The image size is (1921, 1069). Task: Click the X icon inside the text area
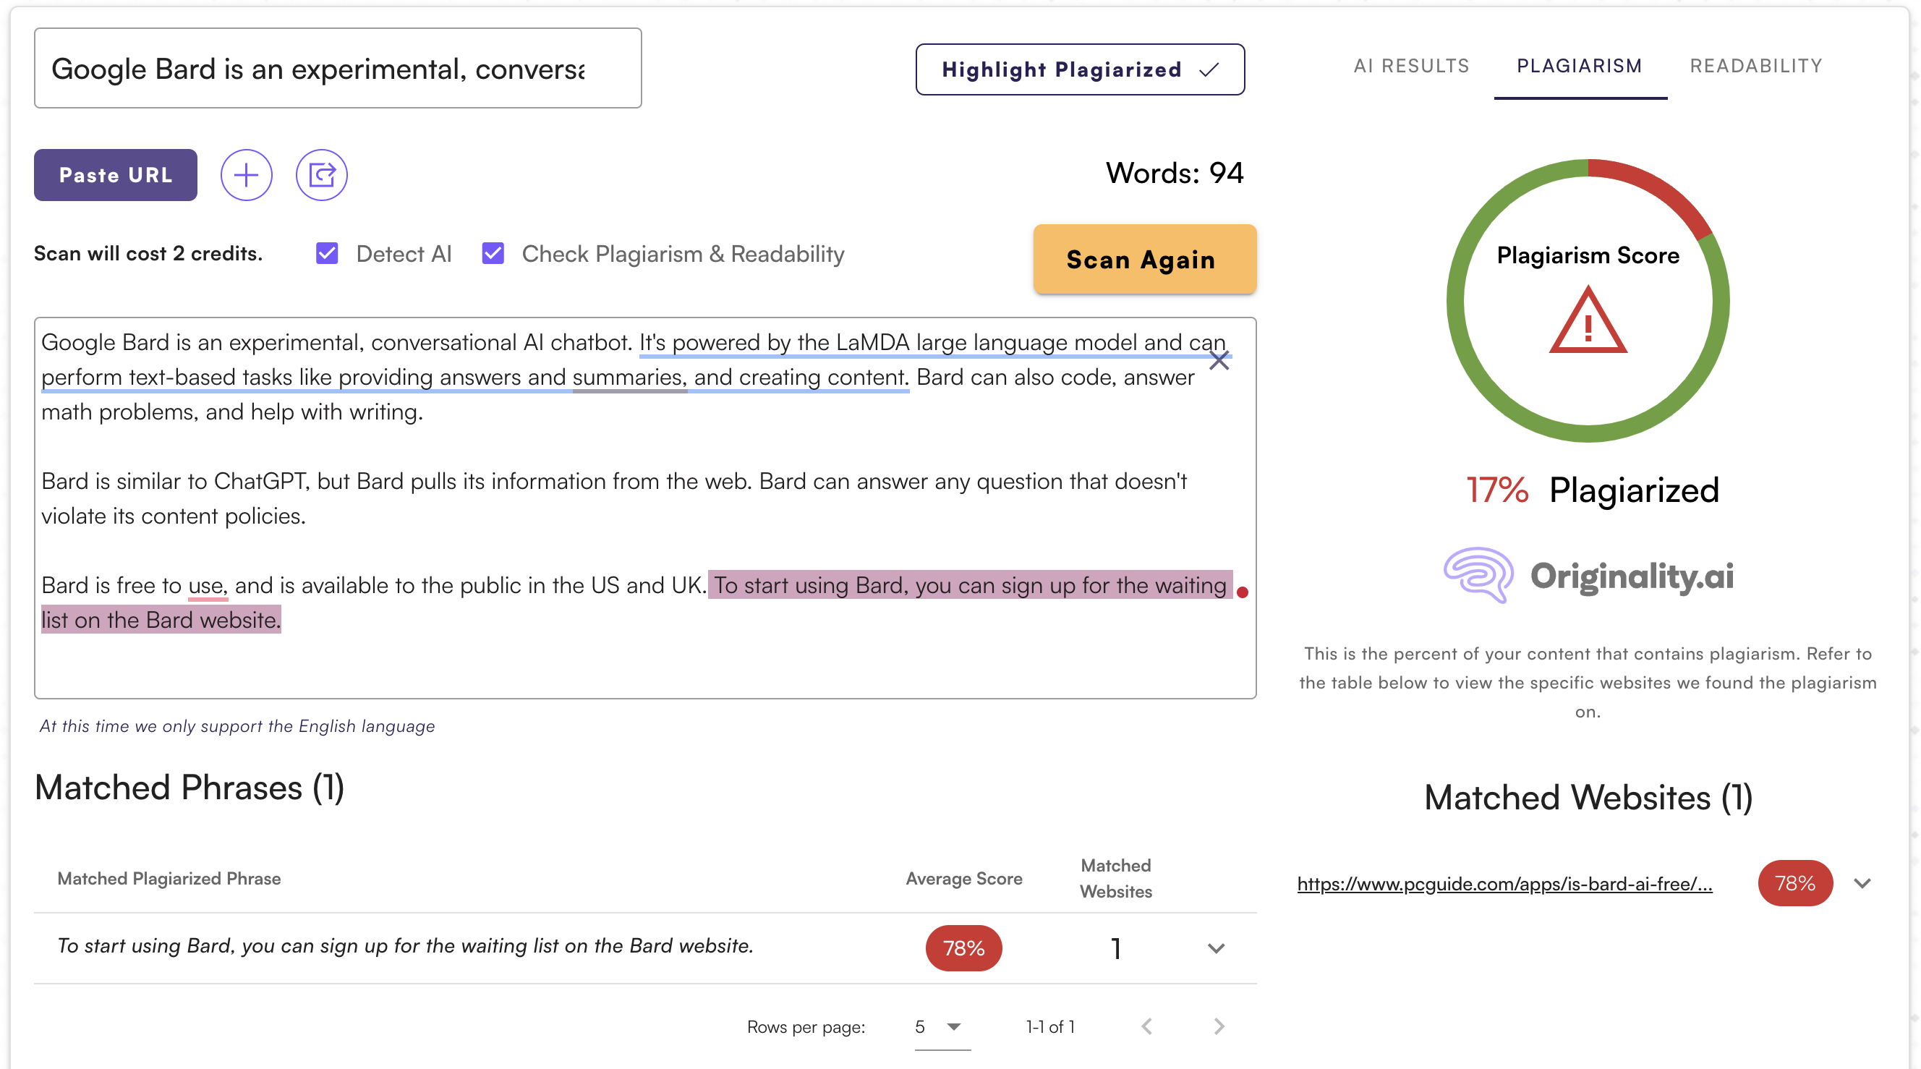[x=1219, y=360]
